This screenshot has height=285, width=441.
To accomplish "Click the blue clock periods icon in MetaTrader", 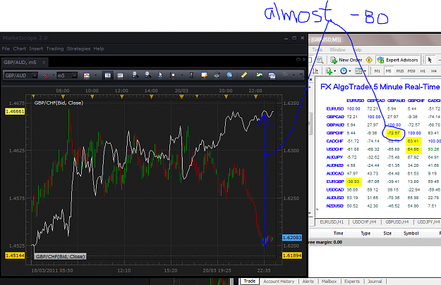I will [344, 71].
